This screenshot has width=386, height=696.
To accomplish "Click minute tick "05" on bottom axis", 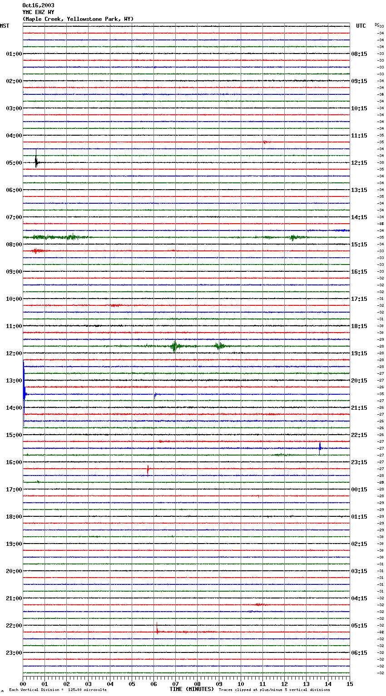I will [132, 683].
